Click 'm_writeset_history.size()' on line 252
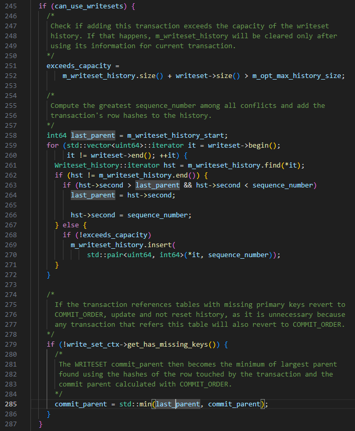This screenshot has height=431, width=355. click(113, 76)
